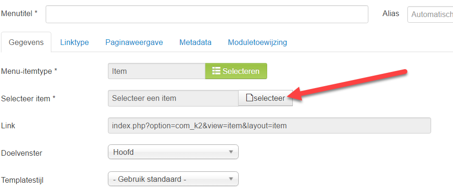
Task: Activate the Gegevens tab
Action: (x=26, y=42)
